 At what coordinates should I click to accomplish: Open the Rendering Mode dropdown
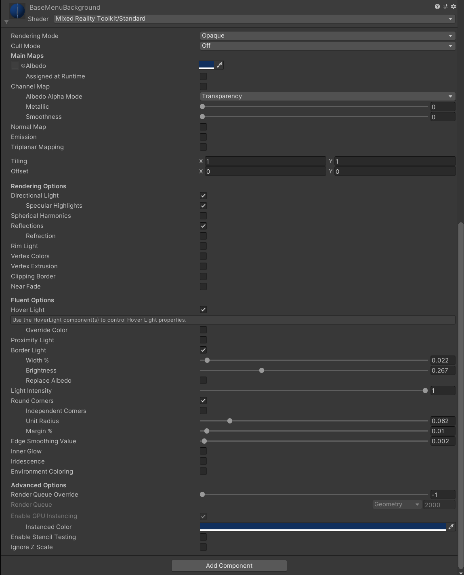click(328, 36)
